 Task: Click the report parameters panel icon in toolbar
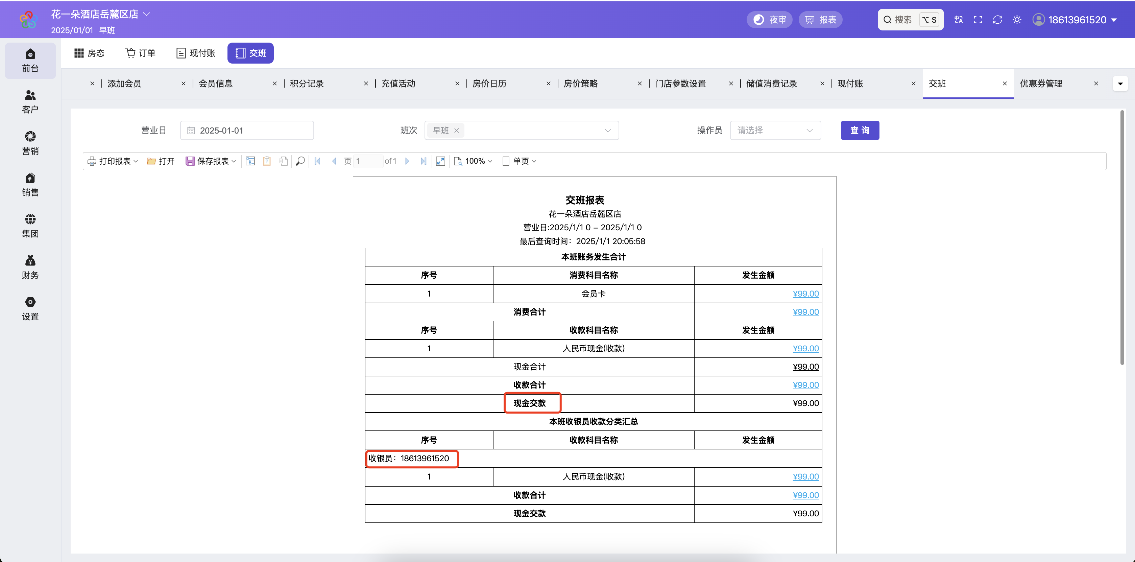(250, 161)
